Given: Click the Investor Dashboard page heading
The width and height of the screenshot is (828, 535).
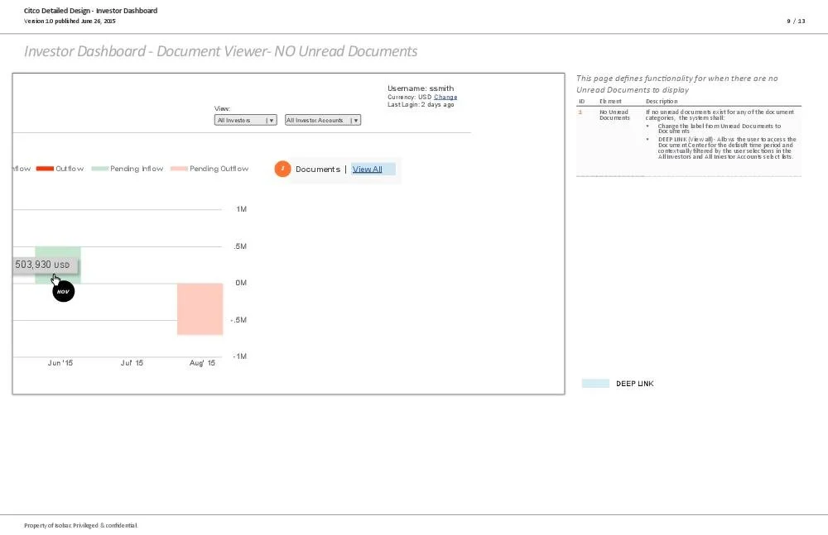Looking at the screenshot, I should coord(221,51).
